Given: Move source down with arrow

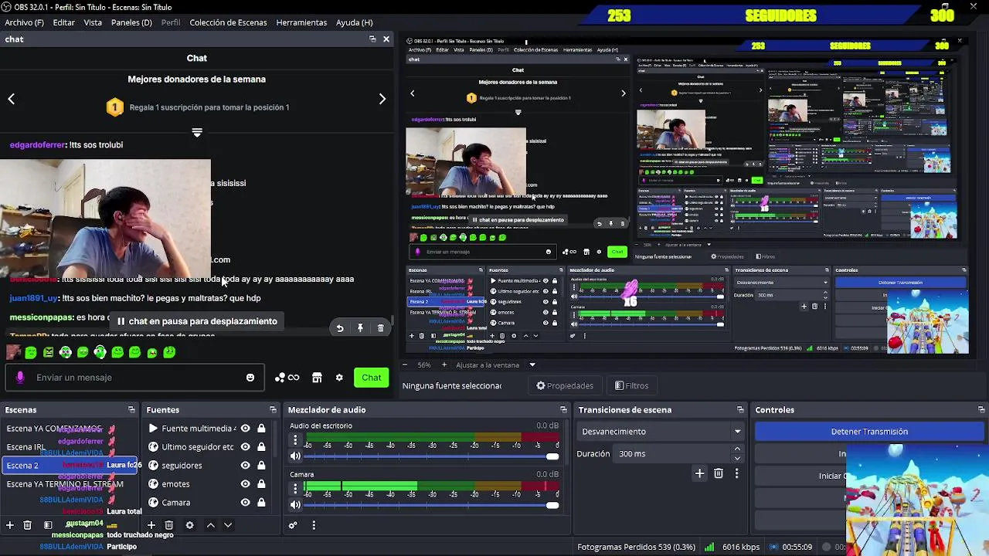Looking at the screenshot, I should coord(227,525).
